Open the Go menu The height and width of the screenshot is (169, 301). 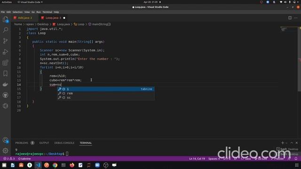click(x=33, y=12)
